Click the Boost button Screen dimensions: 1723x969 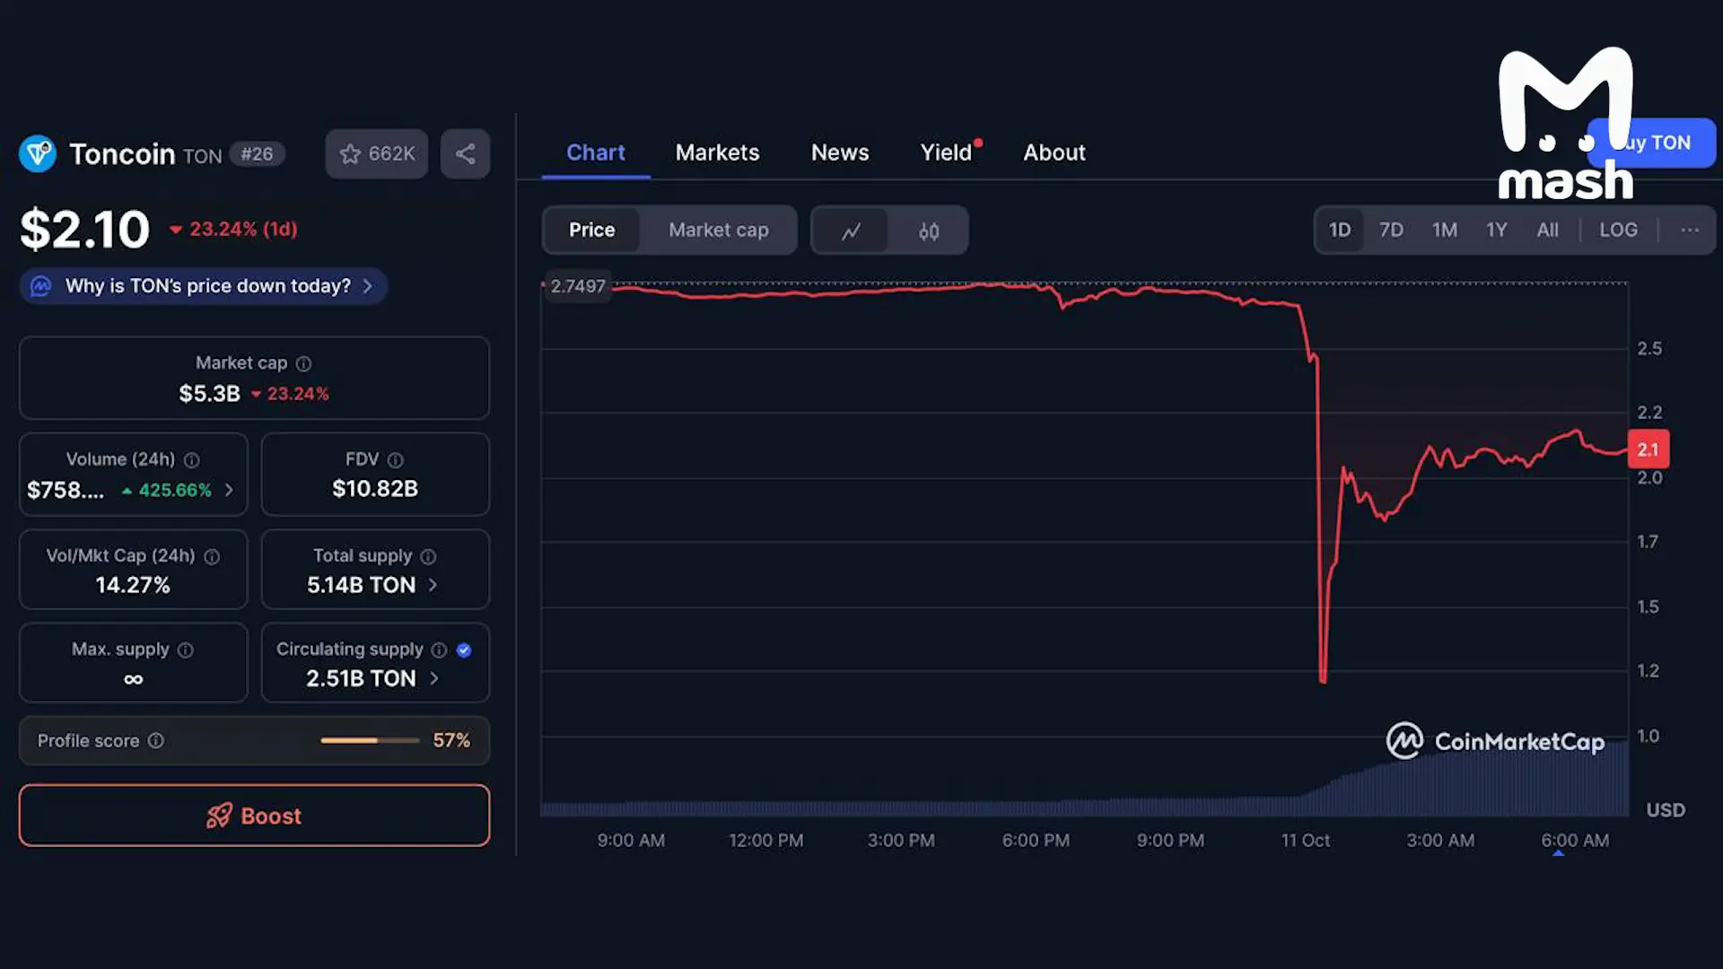(254, 816)
